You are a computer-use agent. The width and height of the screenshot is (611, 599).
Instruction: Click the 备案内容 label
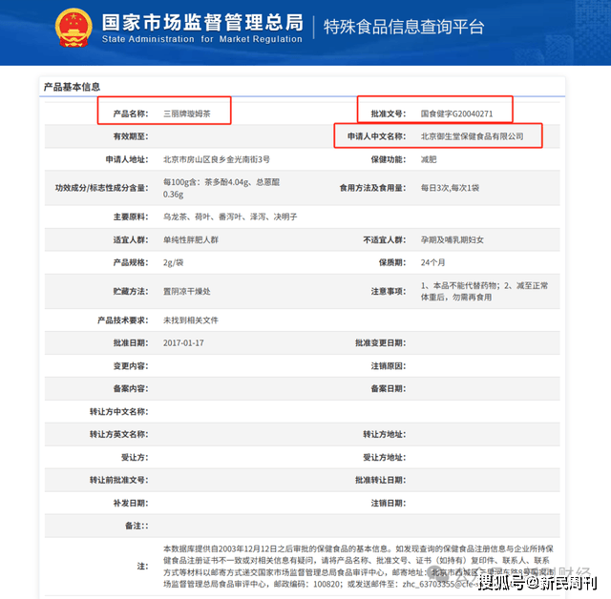(131, 388)
